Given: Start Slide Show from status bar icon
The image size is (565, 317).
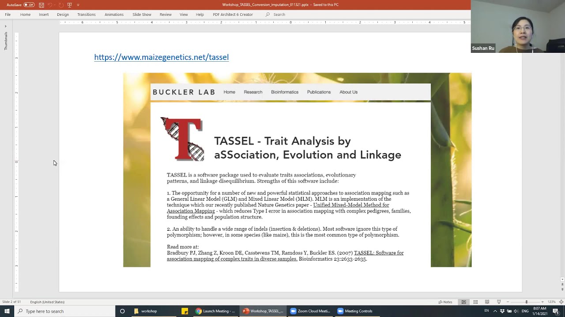Looking at the screenshot, I should (499, 302).
